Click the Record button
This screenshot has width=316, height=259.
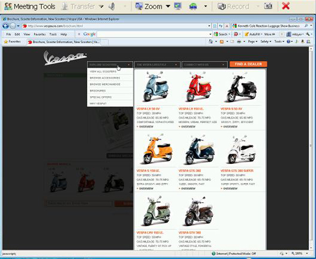(x=233, y=7)
